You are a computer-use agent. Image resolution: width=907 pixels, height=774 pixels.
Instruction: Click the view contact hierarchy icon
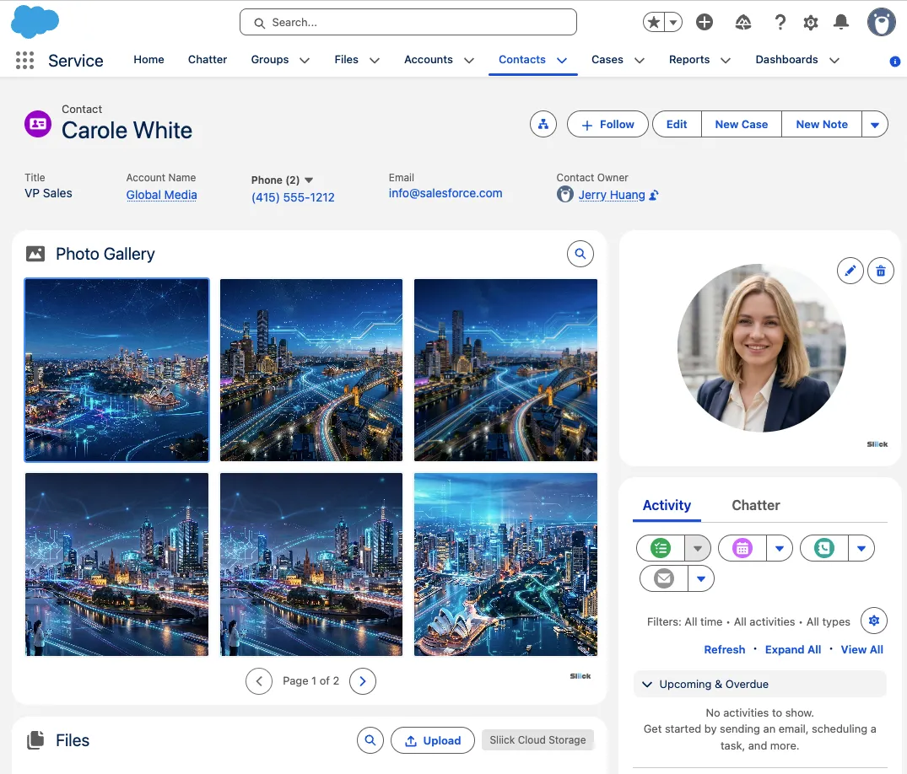543,124
